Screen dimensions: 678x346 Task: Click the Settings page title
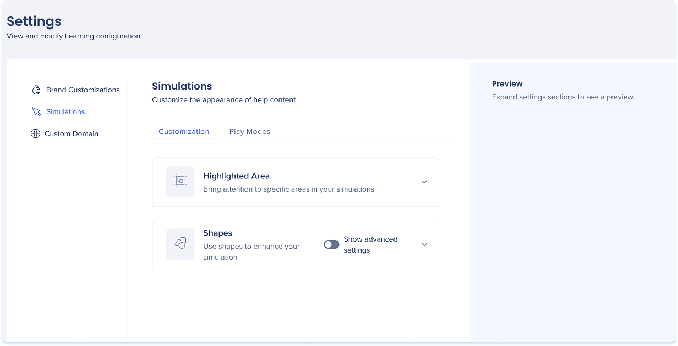(34, 21)
